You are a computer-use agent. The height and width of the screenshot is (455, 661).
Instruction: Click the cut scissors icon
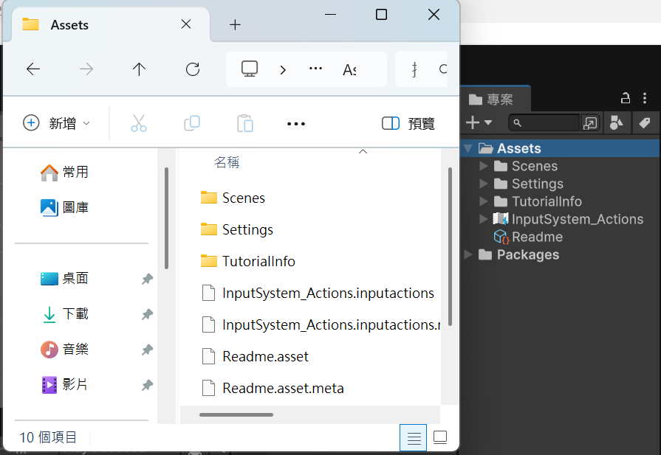pos(139,123)
